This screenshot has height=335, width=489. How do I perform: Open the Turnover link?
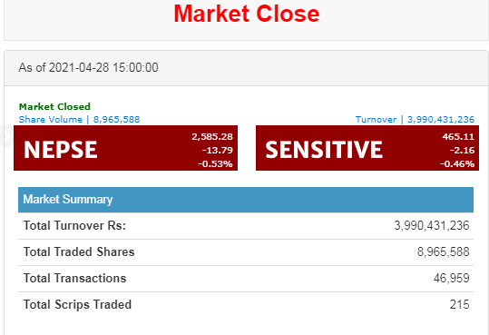(415, 119)
